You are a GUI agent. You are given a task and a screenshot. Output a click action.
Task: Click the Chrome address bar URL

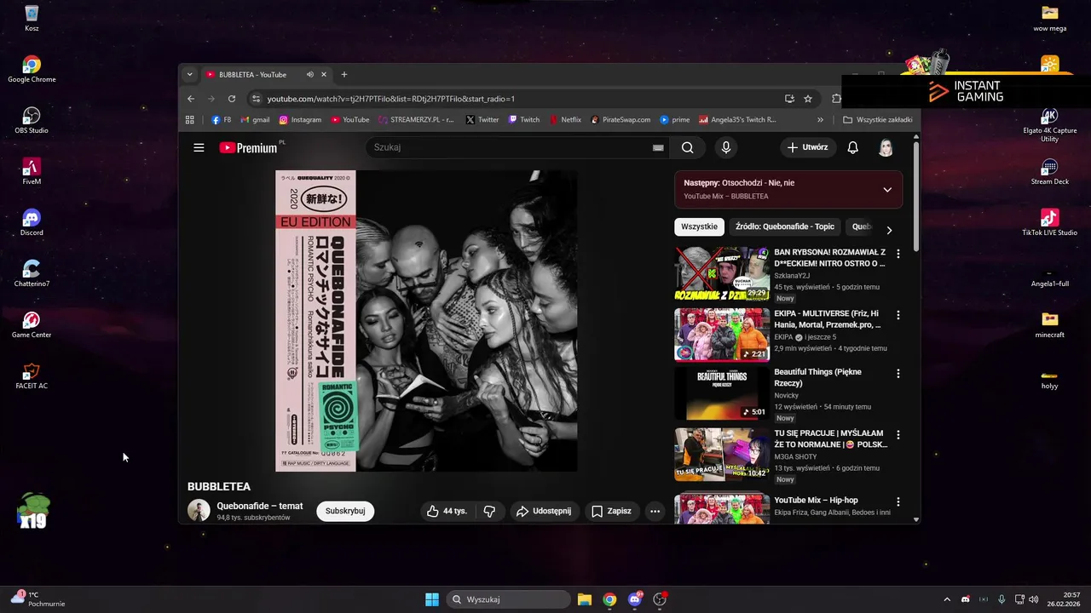[391, 99]
